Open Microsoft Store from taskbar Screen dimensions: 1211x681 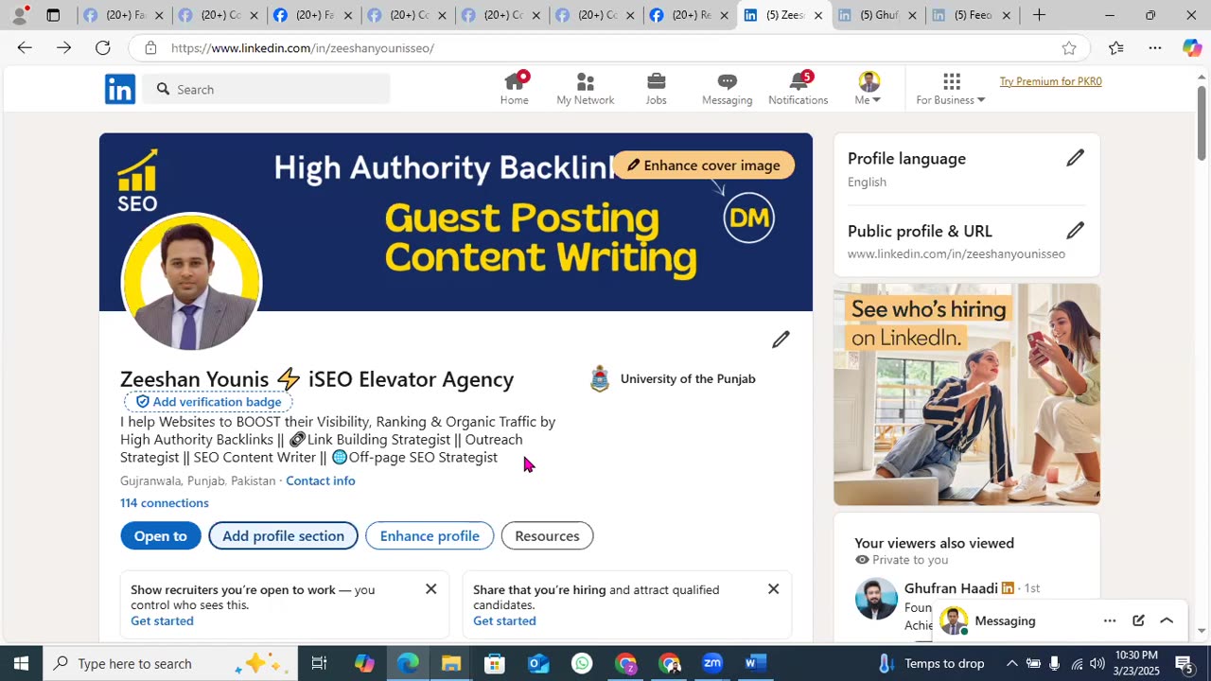[x=495, y=663]
